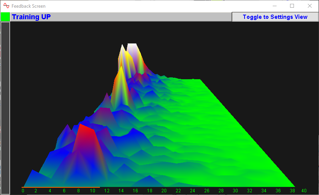Click frequency axis label 34
Viewport: 319px width, 195px height.
264,191
